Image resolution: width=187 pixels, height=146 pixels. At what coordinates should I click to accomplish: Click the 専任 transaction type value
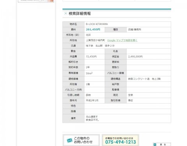click(131, 100)
